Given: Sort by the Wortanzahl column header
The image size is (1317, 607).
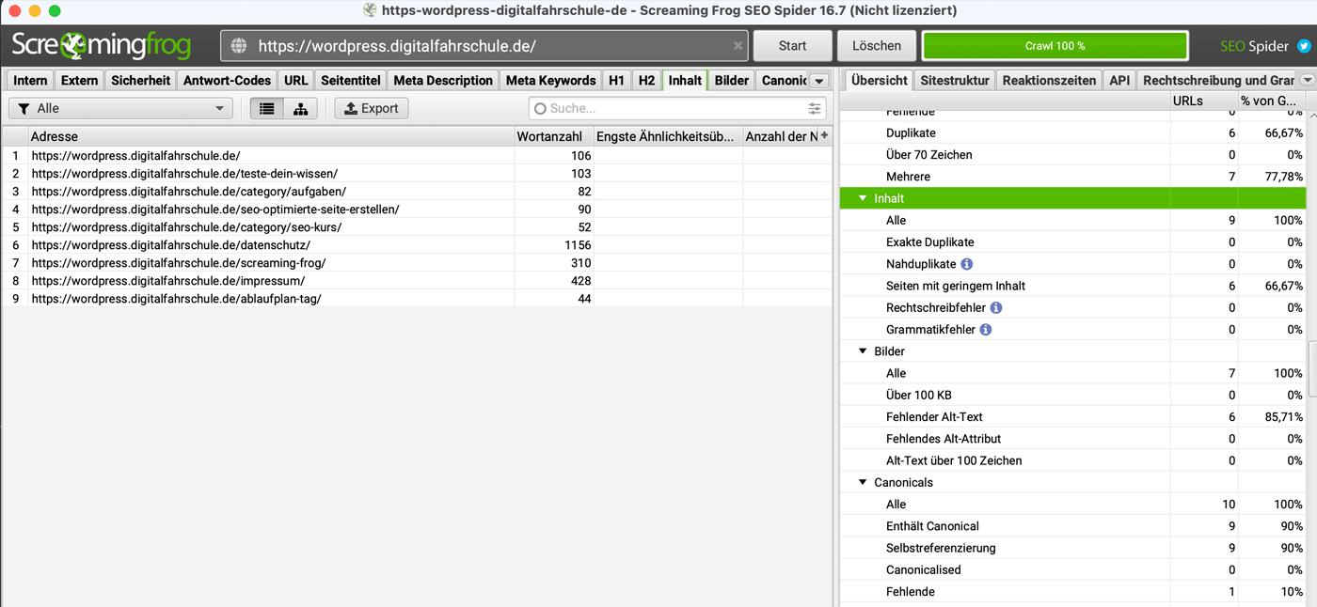Looking at the screenshot, I should pyautogui.click(x=553, y=136).
